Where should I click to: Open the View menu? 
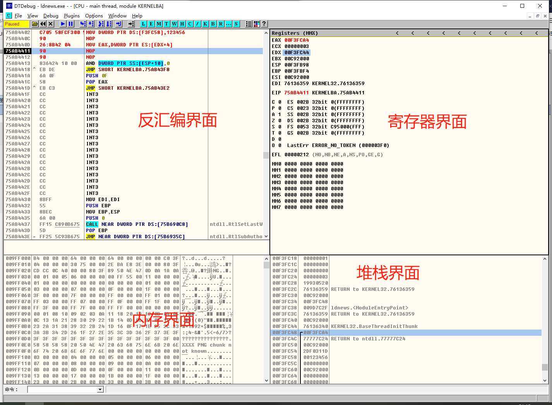[x=33, y=16]
